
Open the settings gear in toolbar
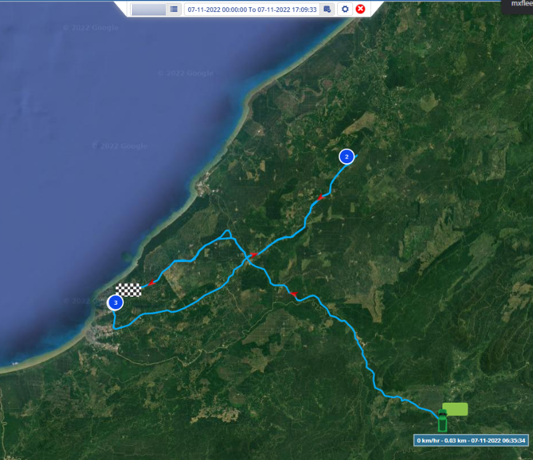(344, 9)
